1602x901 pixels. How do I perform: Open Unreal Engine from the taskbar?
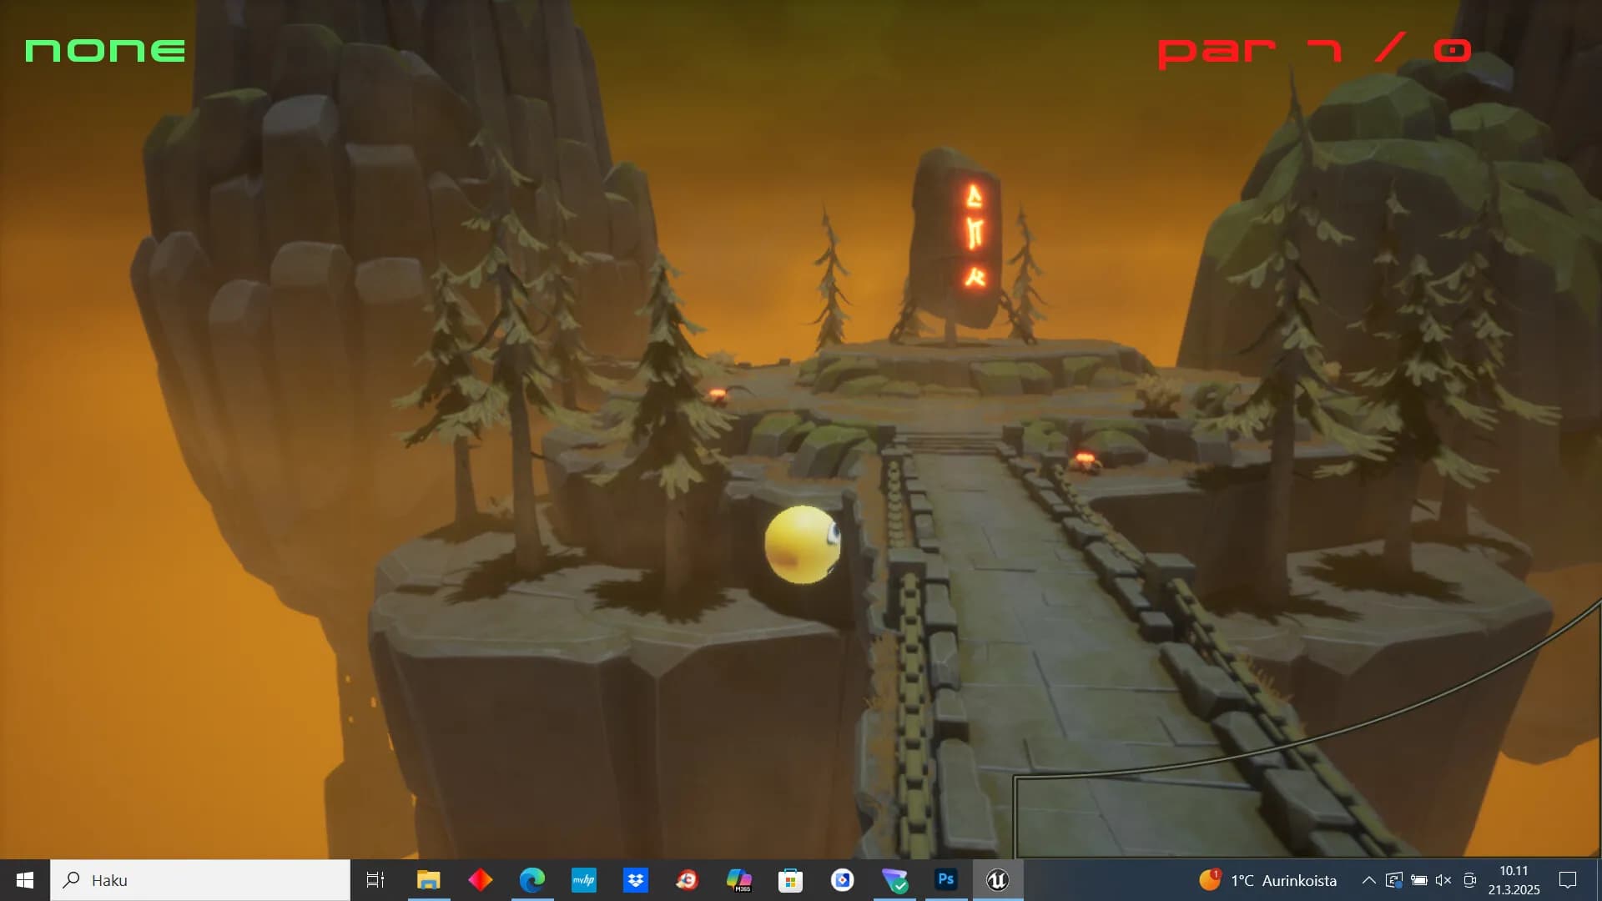997,880
